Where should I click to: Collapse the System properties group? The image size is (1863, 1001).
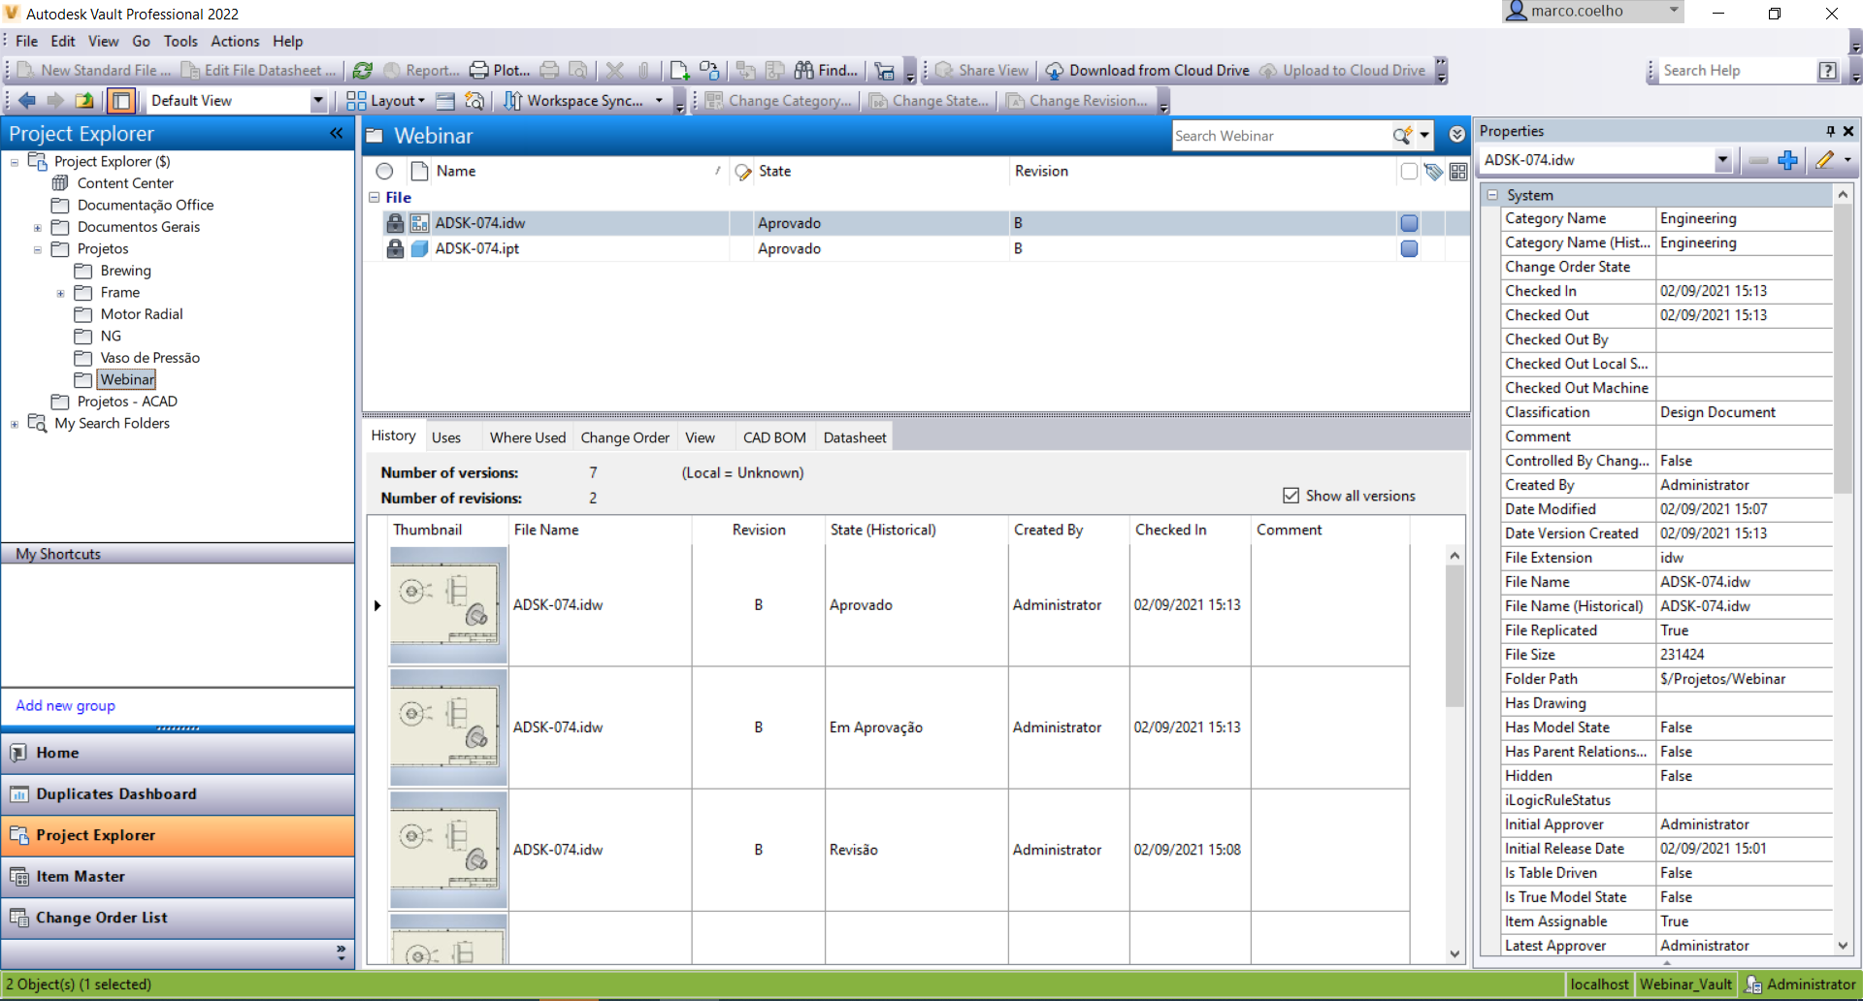pyautogui.click(x=1492, y=195)
